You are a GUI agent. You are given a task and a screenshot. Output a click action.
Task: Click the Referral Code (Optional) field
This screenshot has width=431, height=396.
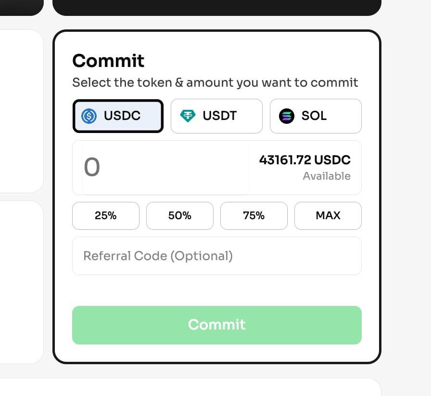[216, 256]
